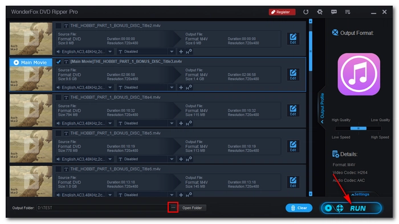399x224 pixels.
Task: Open subtitle Disabled dropdown on Title4
Action: point(172,123)
